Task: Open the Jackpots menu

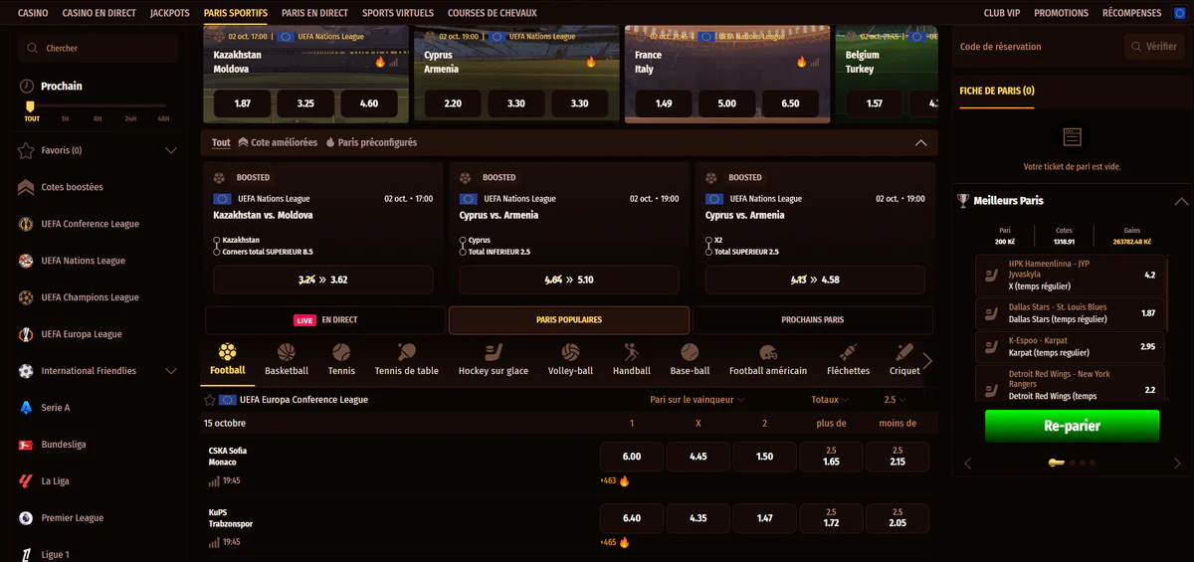Action: coord(170,13)
